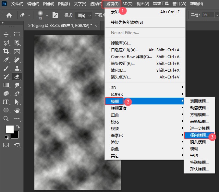Select the Crop tool
219x192 pixels.
point(6,51)
